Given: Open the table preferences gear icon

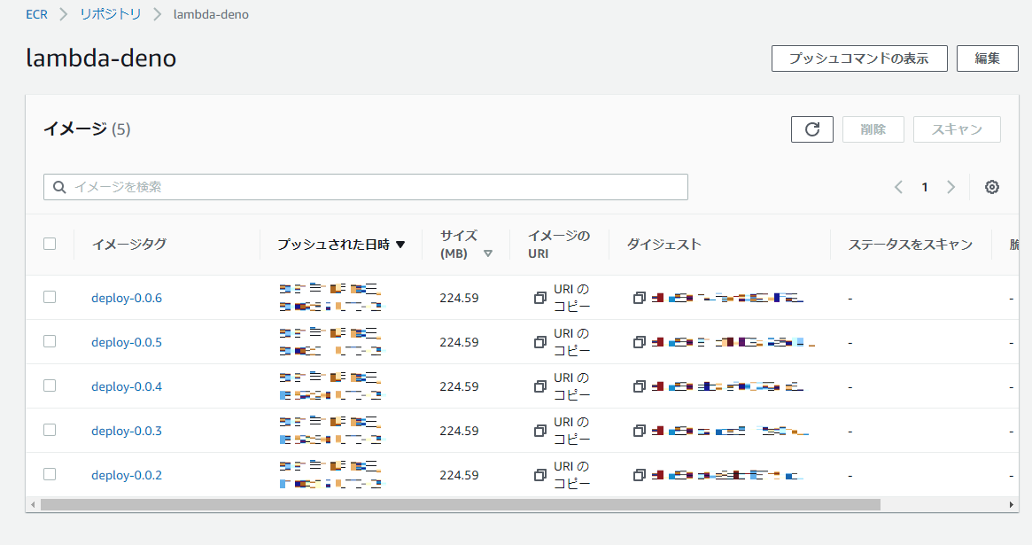Looking at the screenshot, I should (x=992, y=187).
